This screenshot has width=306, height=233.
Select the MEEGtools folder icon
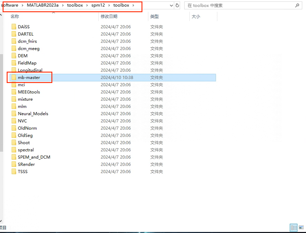click(14, 92)
